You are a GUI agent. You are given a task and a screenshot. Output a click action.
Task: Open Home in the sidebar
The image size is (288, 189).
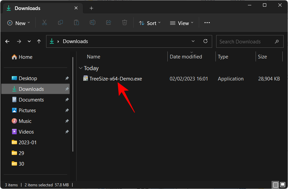(22, 57)
